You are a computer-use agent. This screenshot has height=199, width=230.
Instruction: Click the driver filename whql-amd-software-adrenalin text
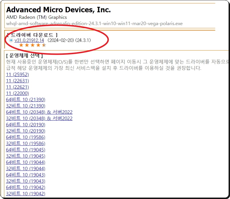[94, 24]
